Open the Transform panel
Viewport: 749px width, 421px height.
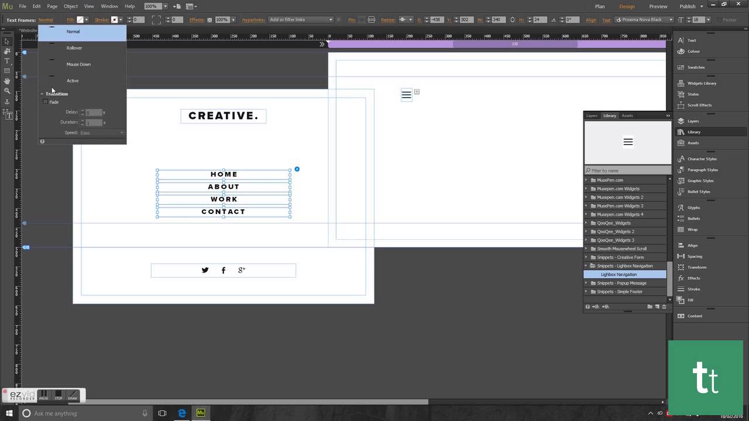[696, 267]
